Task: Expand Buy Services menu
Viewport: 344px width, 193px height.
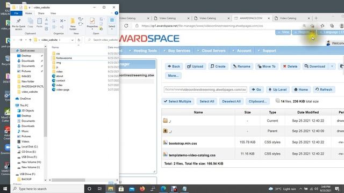Action: pos(177,51)
